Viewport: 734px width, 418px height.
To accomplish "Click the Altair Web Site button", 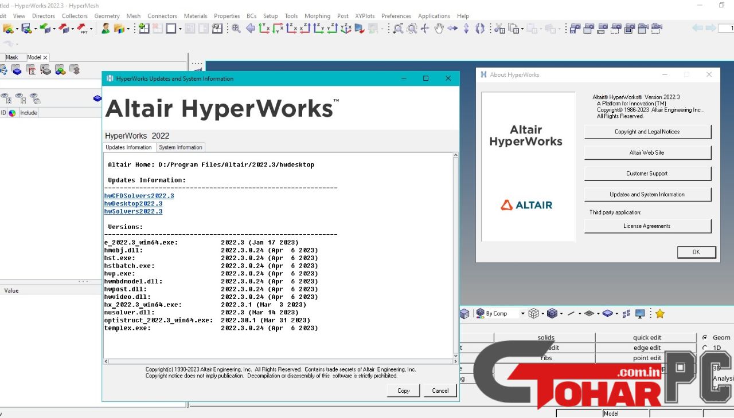I will tap(647, 152).
